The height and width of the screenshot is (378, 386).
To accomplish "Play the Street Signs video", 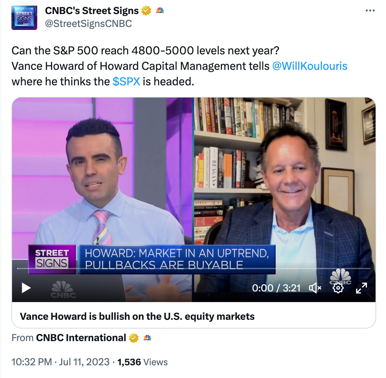I will pos(25,288).
